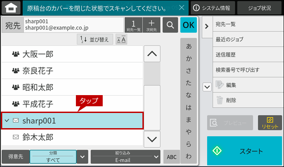Open ジョブ状況 job status

[259, 8]
